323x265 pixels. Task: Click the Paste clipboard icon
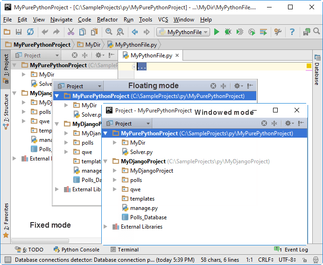tap(95, 32)
